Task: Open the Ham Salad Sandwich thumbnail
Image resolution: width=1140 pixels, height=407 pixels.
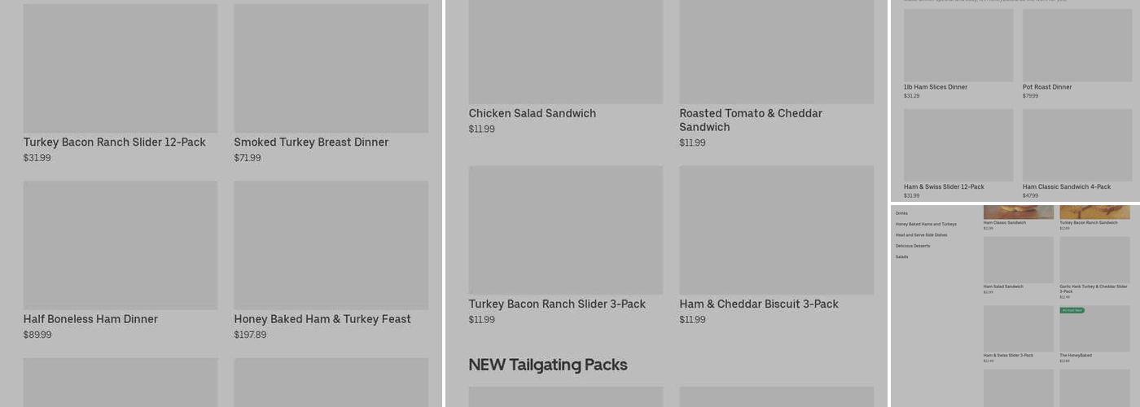Action: coord(1018,260)
